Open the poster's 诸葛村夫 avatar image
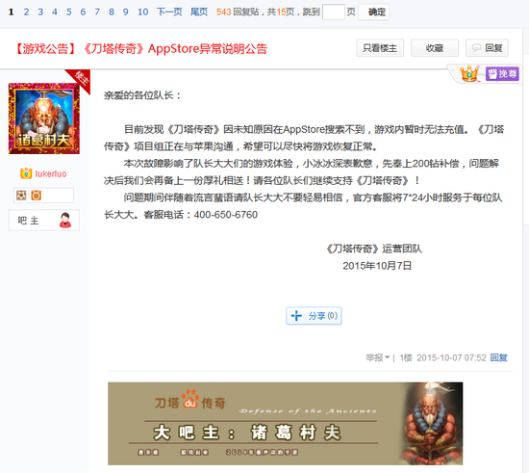Viewport: 529px width, 473px height. pos(44,118)
